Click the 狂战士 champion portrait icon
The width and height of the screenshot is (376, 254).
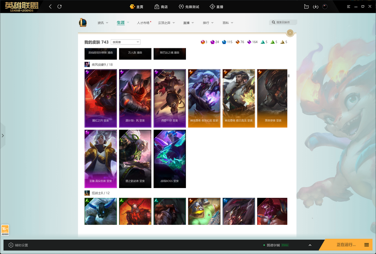pyautogui.click(x=87, y=193)
